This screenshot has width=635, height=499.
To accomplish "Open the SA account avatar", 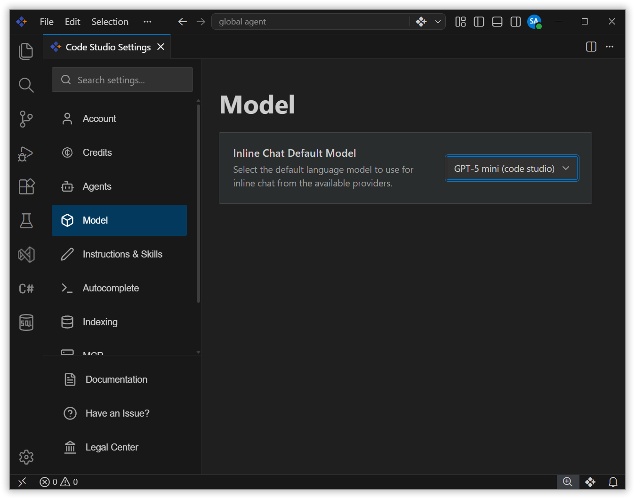I will (534, 22).
